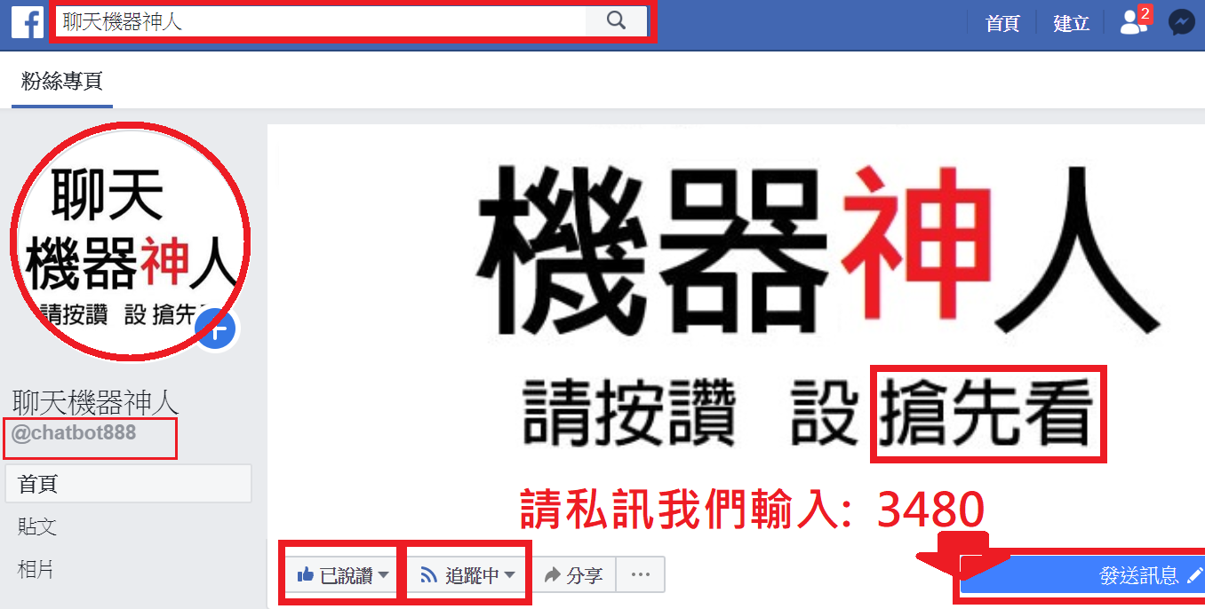This screenshot has height=609, width=1205.
Task: Click the search magnifier icon
Action: click(x=617, y=21)
